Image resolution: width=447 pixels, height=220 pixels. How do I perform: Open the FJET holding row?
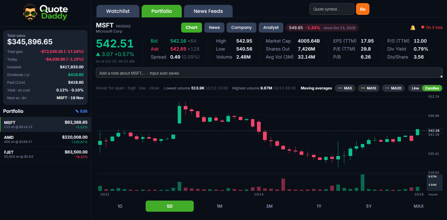point(46,154)
